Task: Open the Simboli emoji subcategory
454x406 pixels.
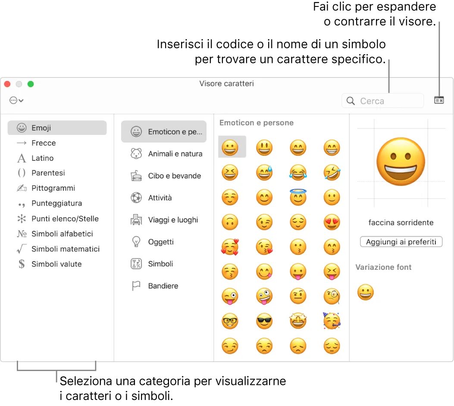Action: [163, 264]
